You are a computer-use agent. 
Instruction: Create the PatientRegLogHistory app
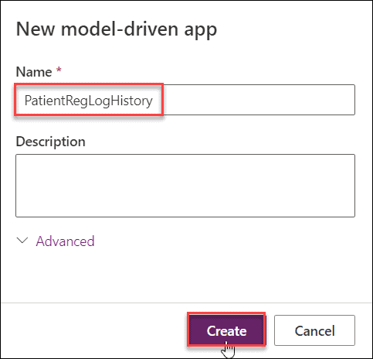(x=226, y=330)
